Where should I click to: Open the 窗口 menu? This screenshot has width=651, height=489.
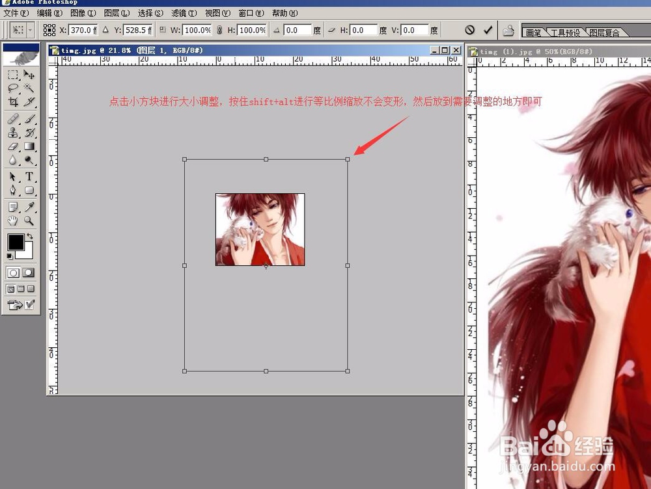251,13
